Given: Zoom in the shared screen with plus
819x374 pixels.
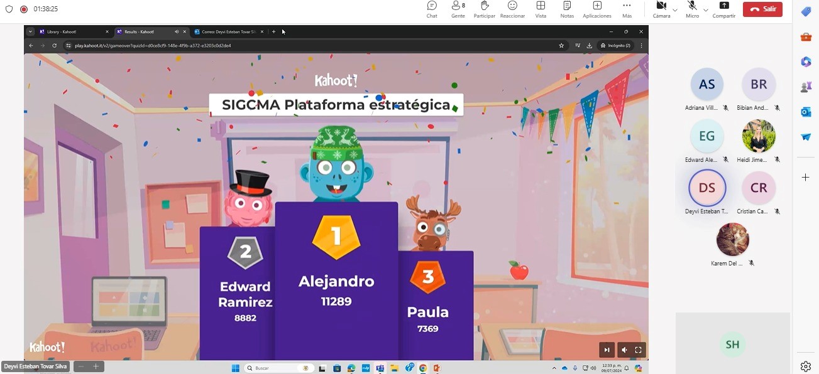Looking at the screenshot, I should pos(96,366).
